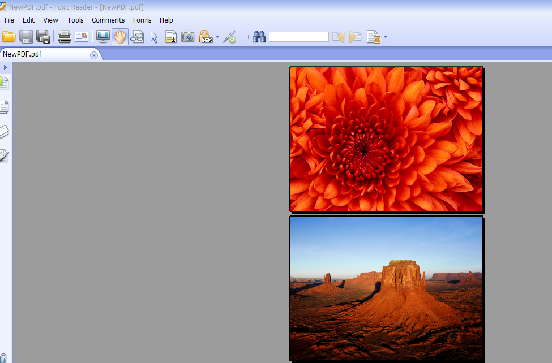Click the Text Viewer glasses icon

[x=137, y=37]
